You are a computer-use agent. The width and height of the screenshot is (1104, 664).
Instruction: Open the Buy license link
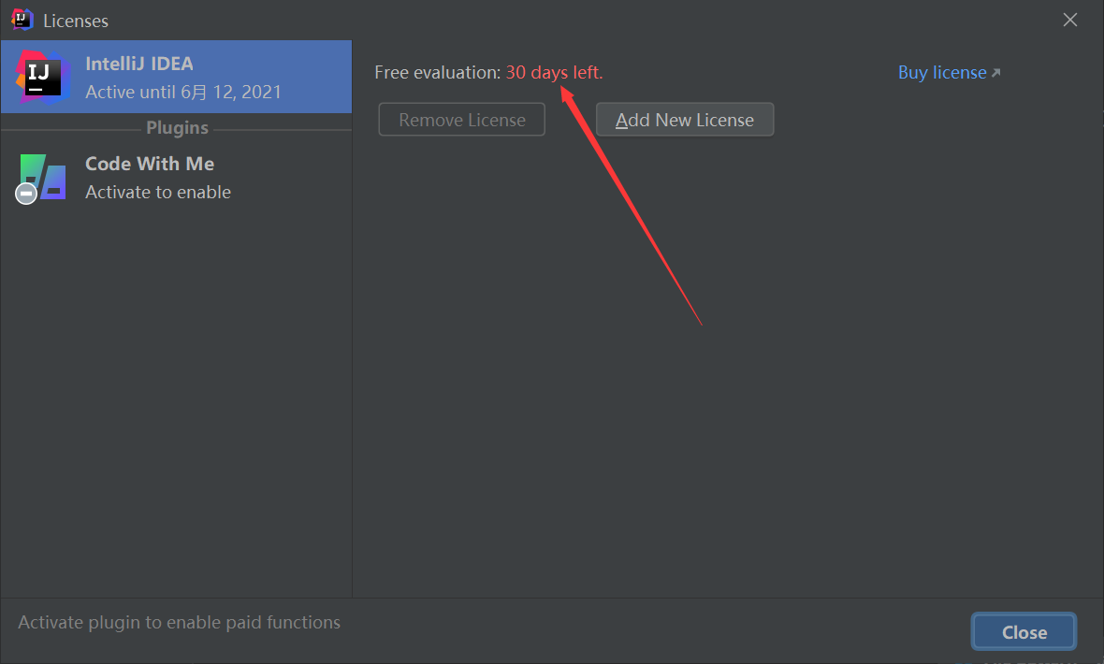tap(949, 73)
